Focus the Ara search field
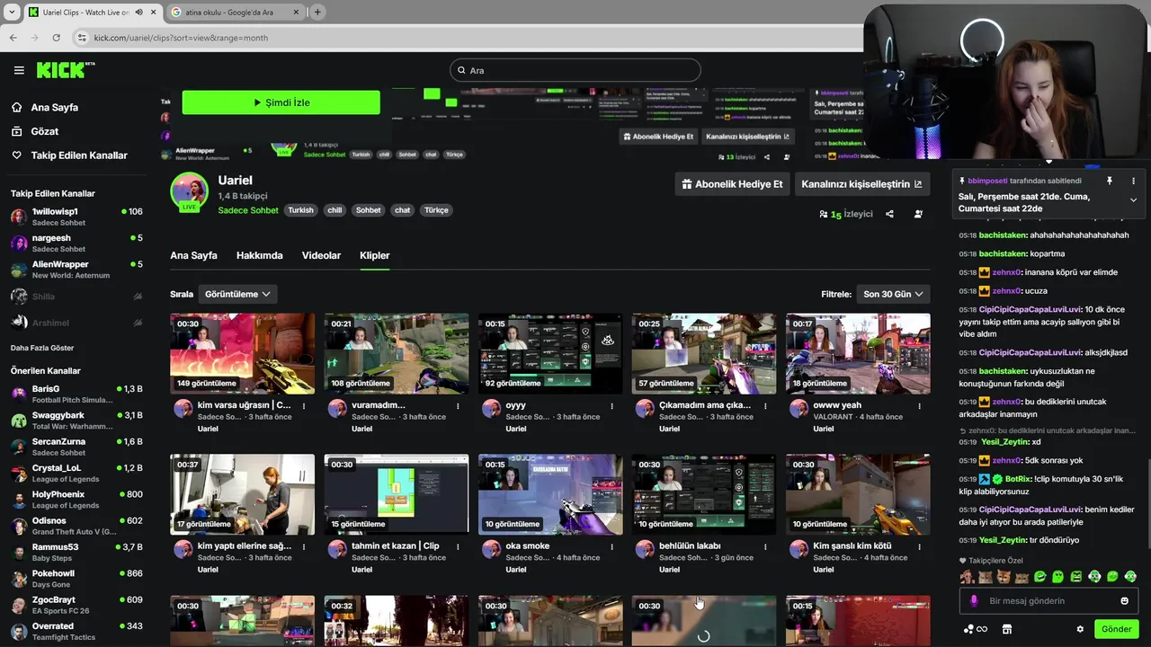1151x647 pixels. [x=575, y=70]
